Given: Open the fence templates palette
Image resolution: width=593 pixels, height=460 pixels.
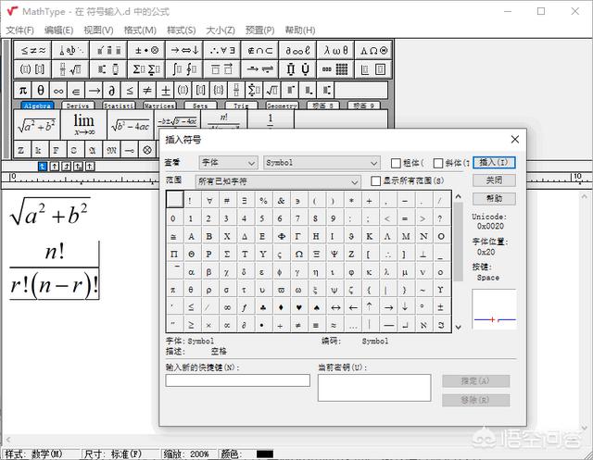Looking at the screenshot, I should tap(33, 69).
